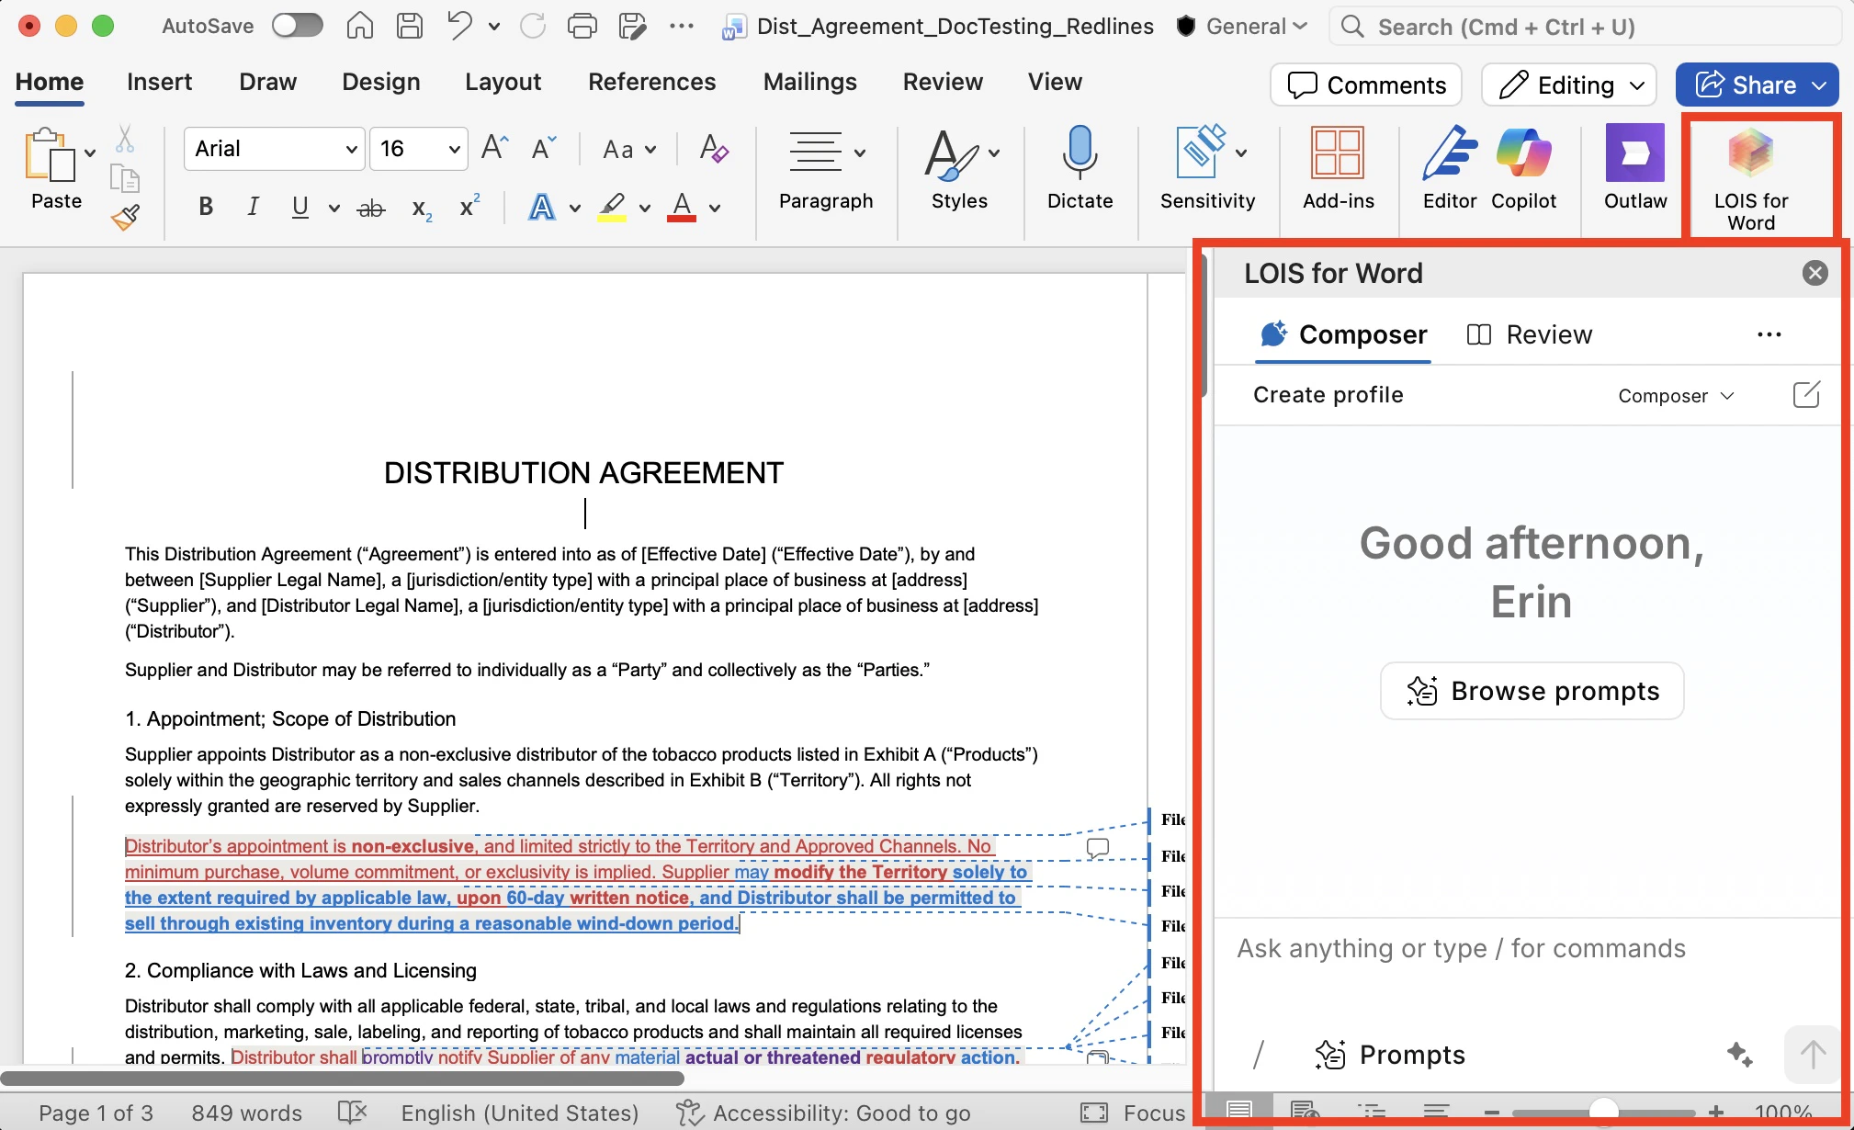The width and height of the screenshot is (1854, 1130).
Task: Toggle underline formatting
Action: (x=300, y=208)
